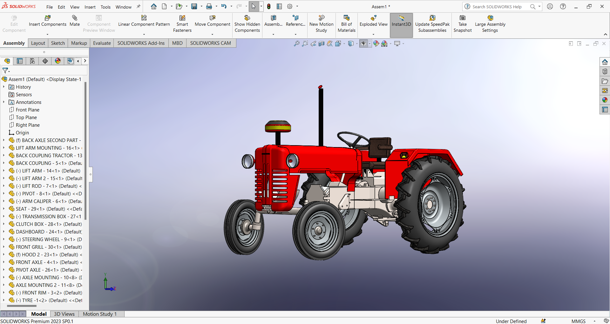Click Zoom to Fit in the view toolbar
This screenshot has width=610, height=324.
(297, 44)
